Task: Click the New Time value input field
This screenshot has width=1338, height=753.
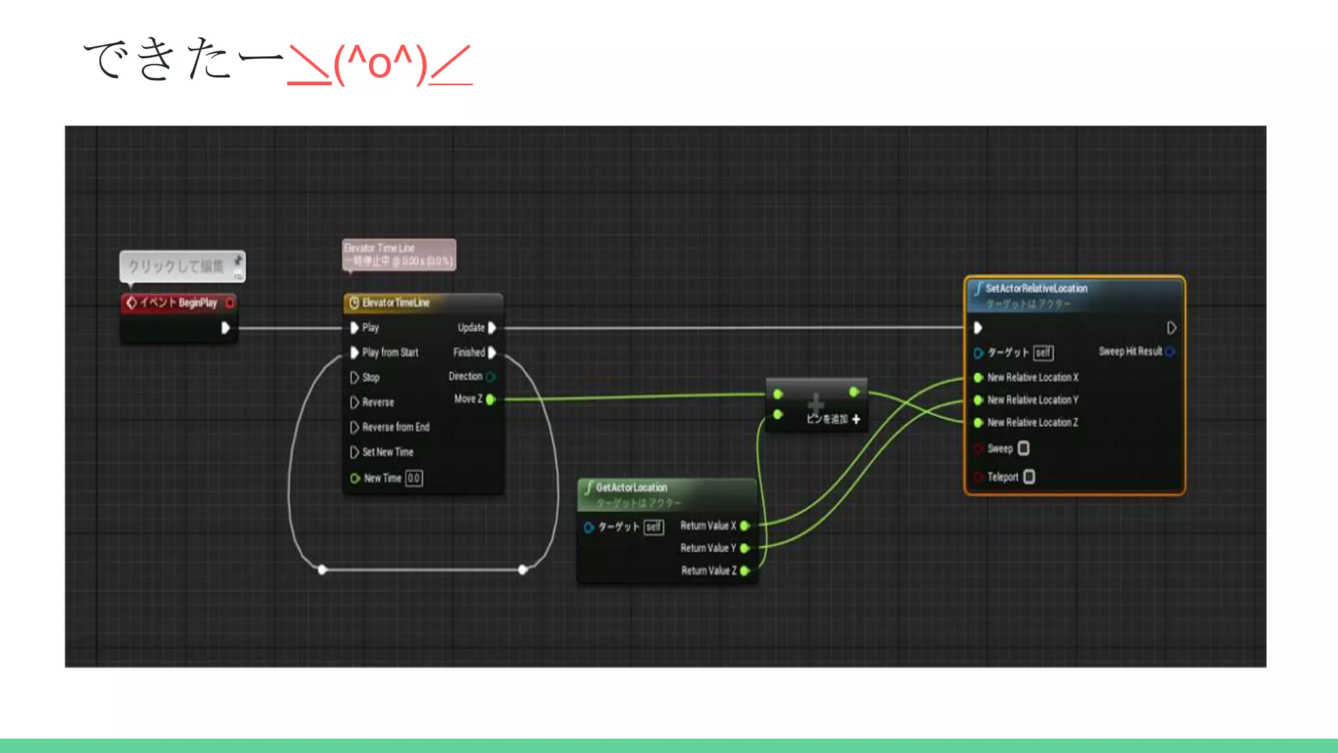Action: [x=414, y=478]
